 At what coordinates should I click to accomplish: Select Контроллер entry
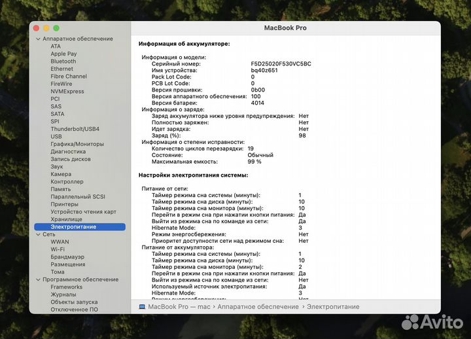coord(67,181)
